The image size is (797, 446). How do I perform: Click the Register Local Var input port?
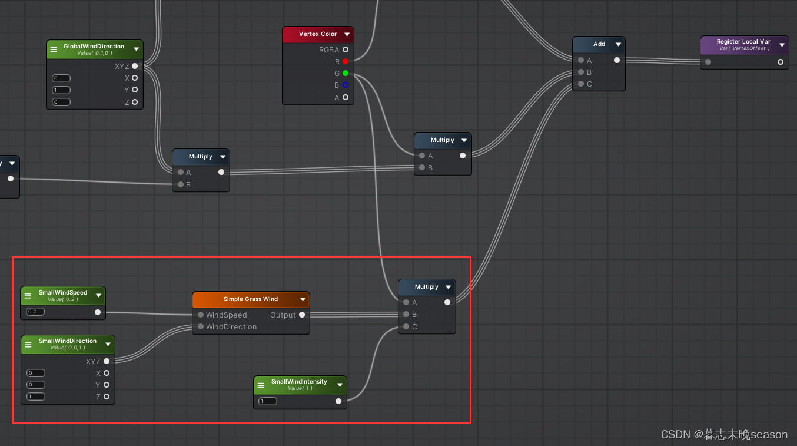(708, 61)
